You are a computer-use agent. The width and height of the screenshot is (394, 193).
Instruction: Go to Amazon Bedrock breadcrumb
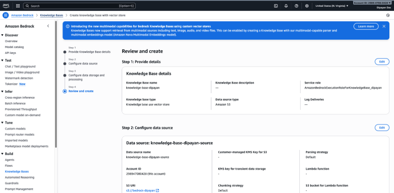22,15
